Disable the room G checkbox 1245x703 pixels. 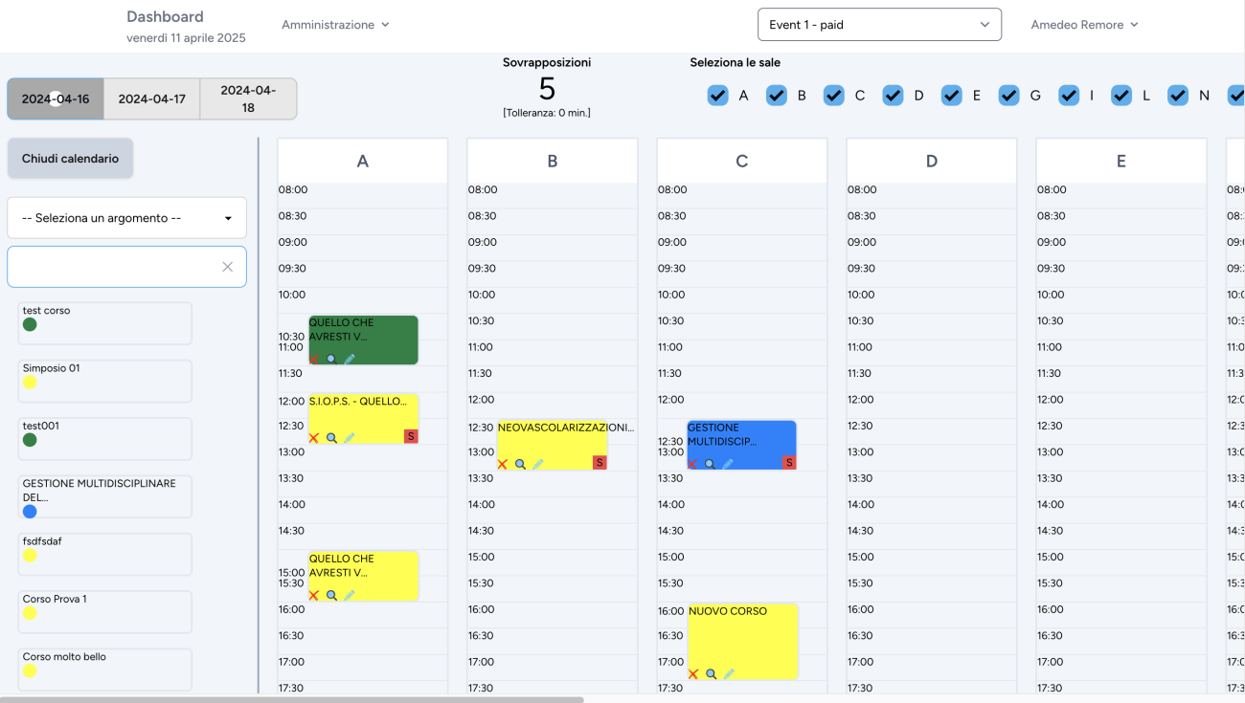[1008, 96]
